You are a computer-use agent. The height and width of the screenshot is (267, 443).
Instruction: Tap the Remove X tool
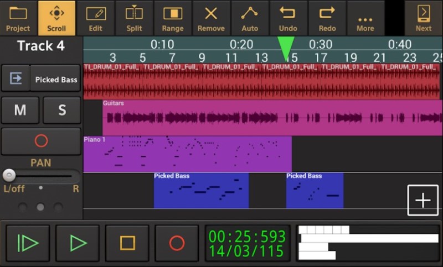point(212,18)
